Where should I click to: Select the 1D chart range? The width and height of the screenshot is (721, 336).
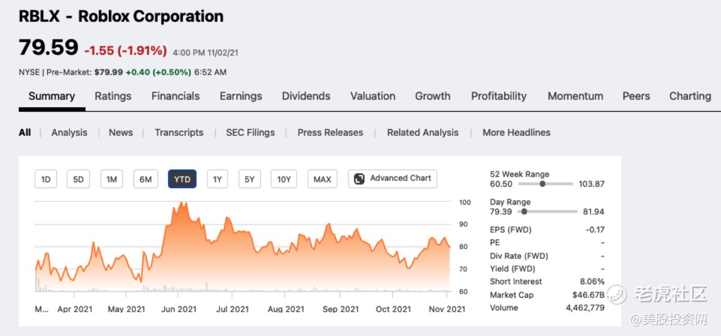pos(46,179)
